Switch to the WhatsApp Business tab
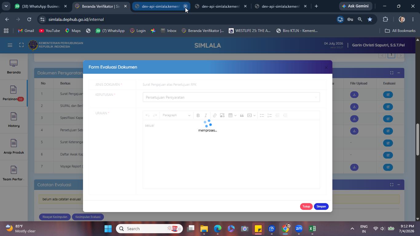The height and width of the screenshot is (236, 420). pos(41,6)
